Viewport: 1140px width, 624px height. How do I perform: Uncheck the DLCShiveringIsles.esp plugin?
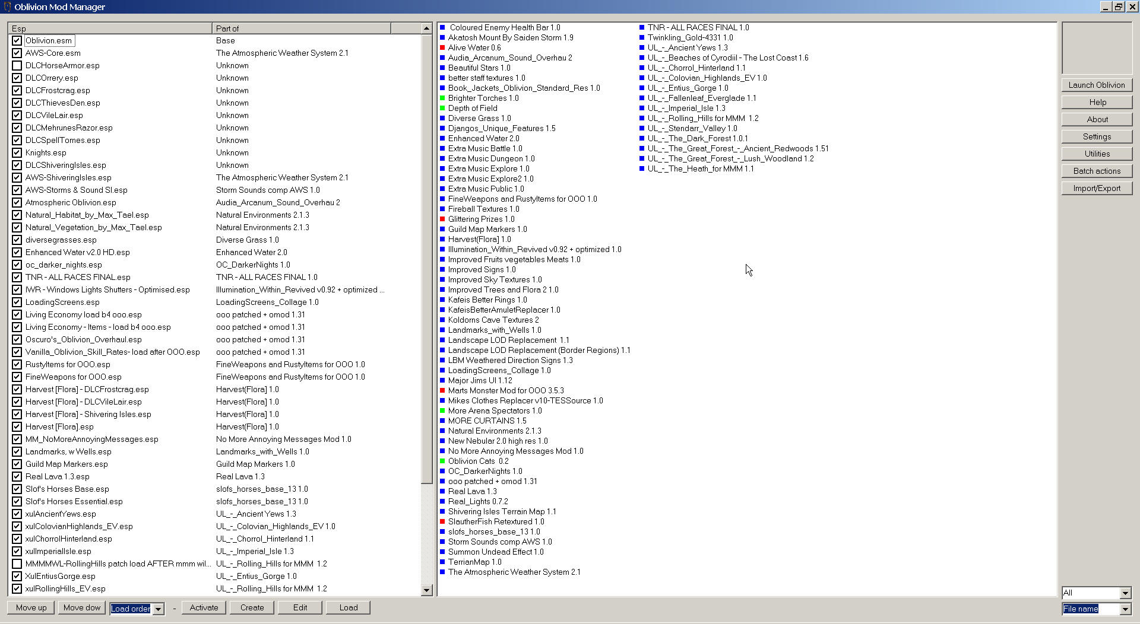click(x=17, y=165)
